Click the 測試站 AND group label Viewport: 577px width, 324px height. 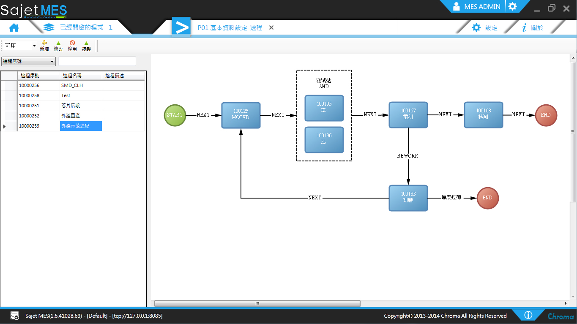[x=324, y=83]
